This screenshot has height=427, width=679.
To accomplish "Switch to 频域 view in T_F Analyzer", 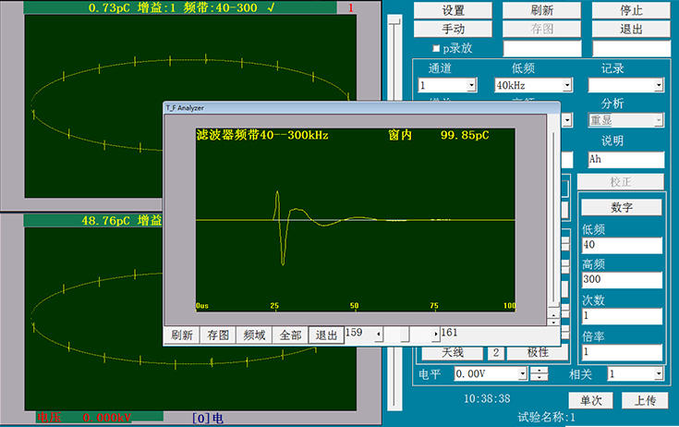I will pyautogui.click(x=254, y=335).
